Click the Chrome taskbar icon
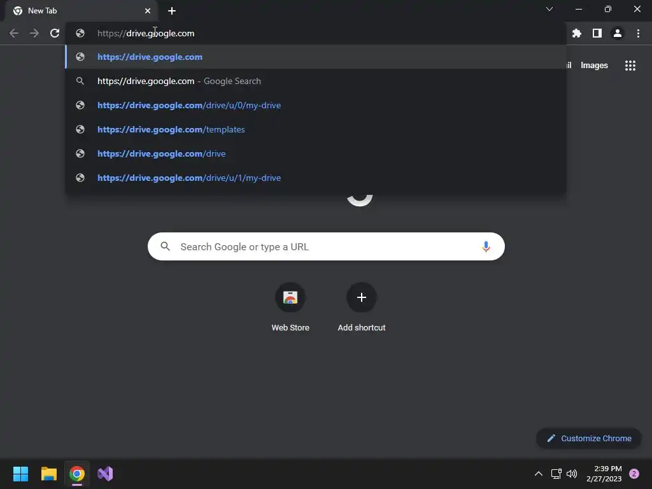This screenshot has width=652, height=489. coord(77,474)
